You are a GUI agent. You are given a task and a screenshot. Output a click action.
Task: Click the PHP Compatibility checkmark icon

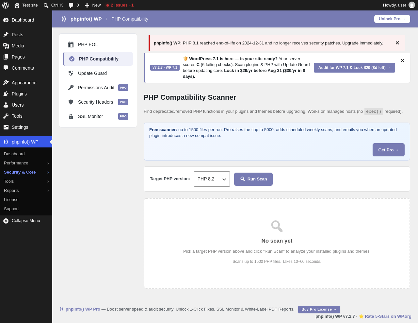click(x=72, y=59)
